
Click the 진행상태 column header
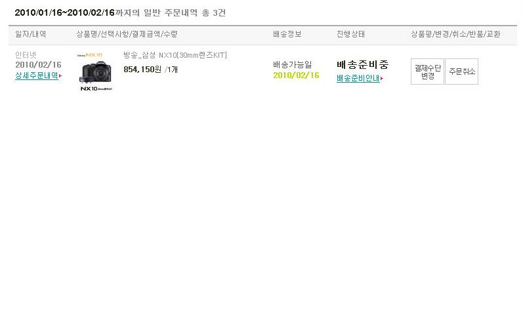(350, 34)
